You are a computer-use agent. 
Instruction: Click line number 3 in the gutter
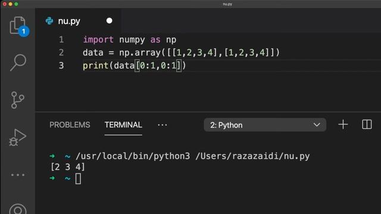[61, 65]
